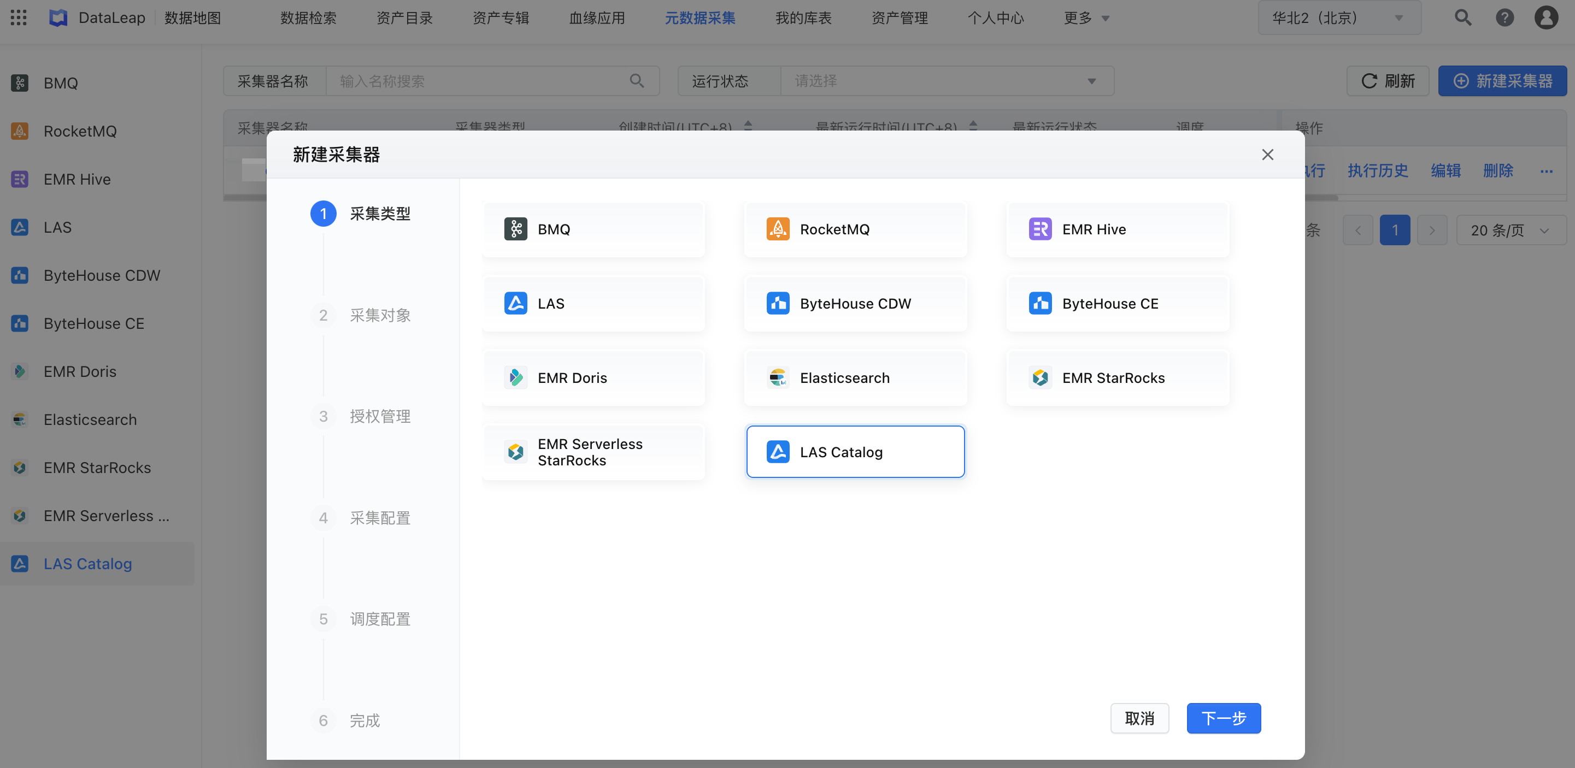
Task: Choose the EMR Serverless StarRocks type card
Action: 593,452
